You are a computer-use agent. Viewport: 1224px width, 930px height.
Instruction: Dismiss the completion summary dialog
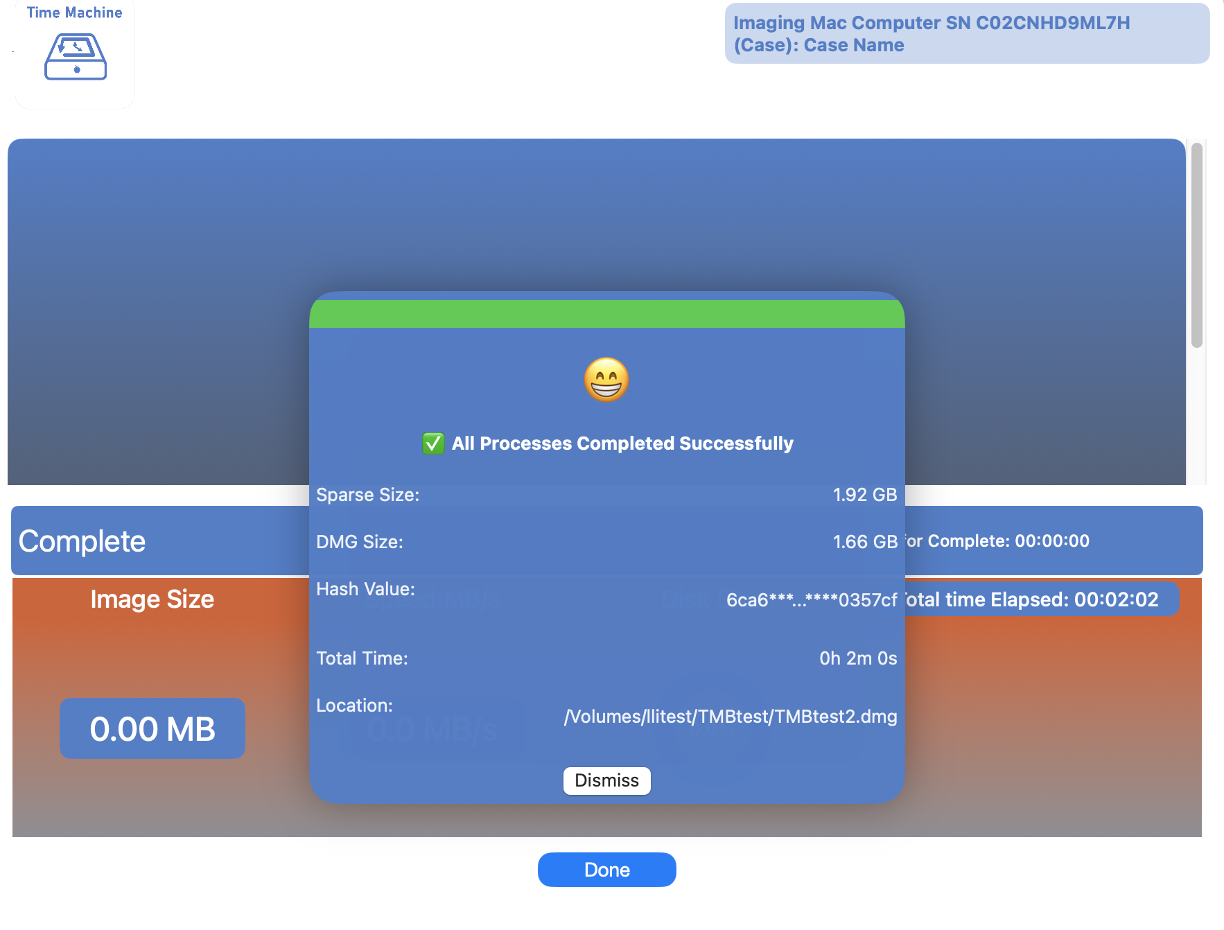tap(606, 780)
